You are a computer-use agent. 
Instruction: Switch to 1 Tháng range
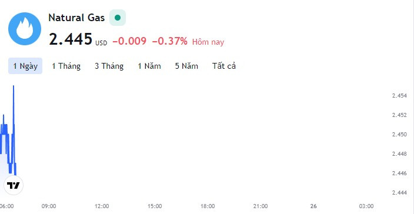point(66,66)
